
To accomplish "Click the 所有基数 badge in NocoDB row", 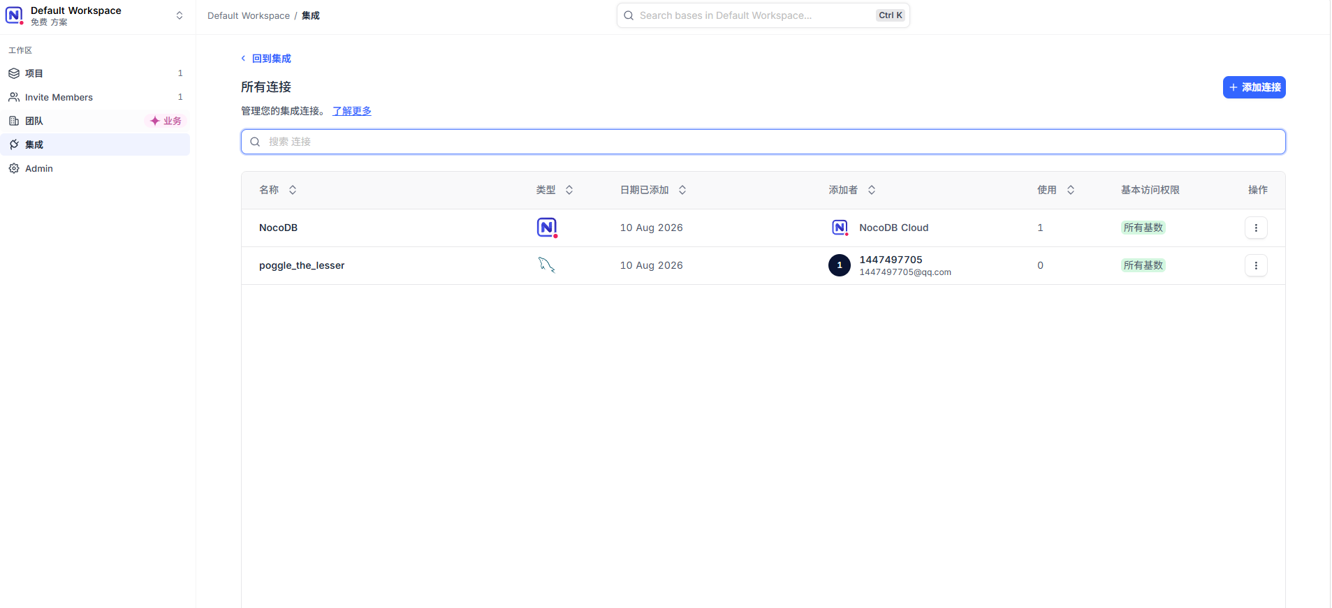I will pyautogui.click(x=1143, y=228).
